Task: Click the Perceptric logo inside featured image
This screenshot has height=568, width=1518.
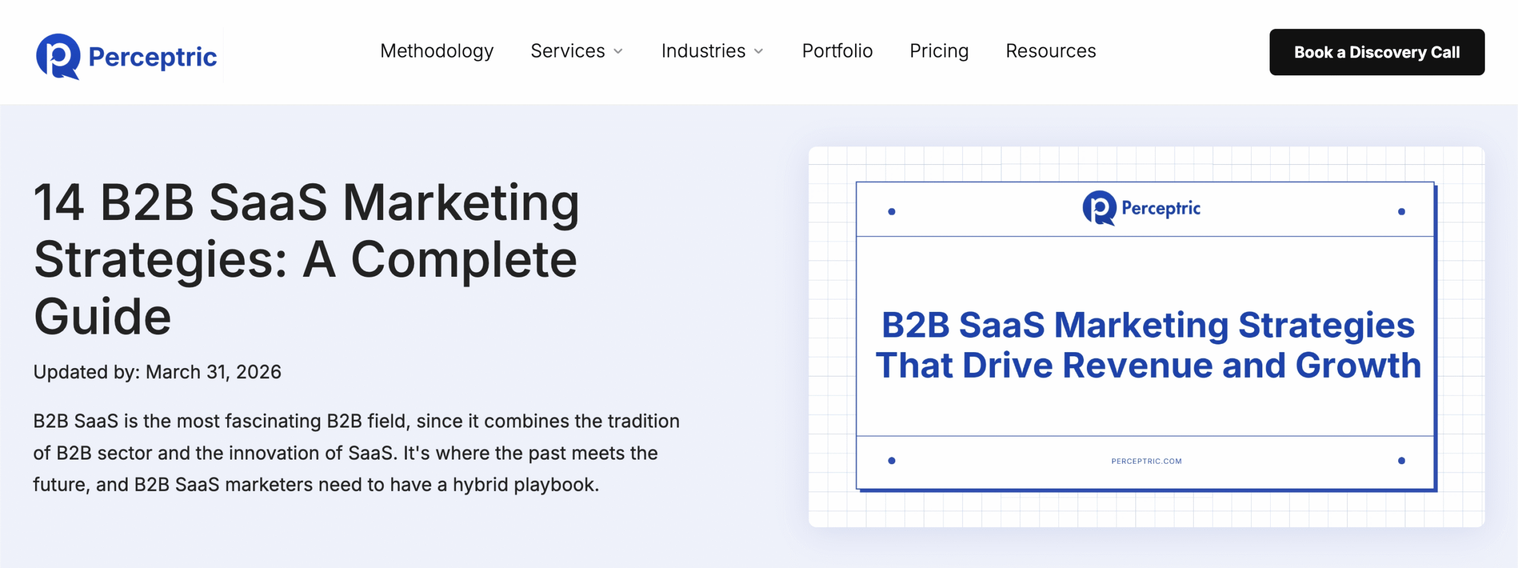Action: coord(1141,208)
